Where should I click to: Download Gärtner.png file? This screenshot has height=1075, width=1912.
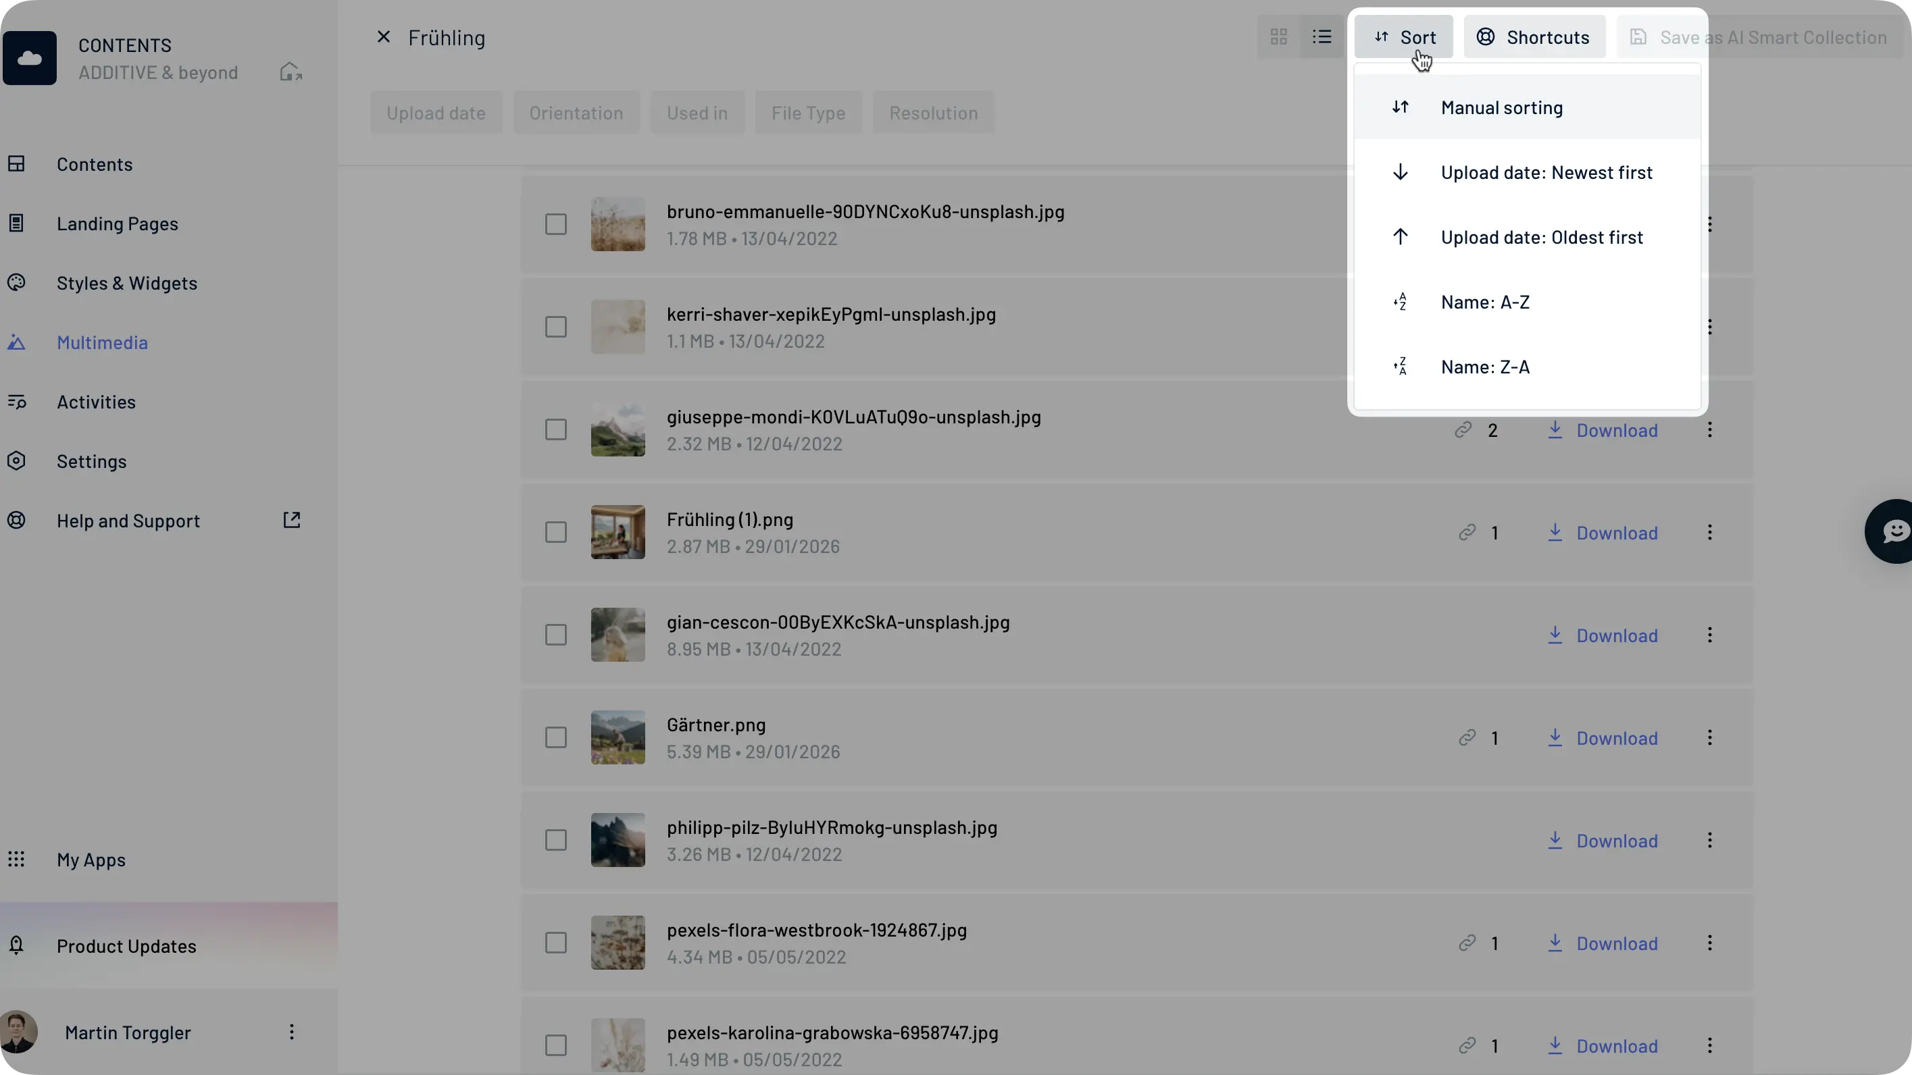tap(1603, 738)
